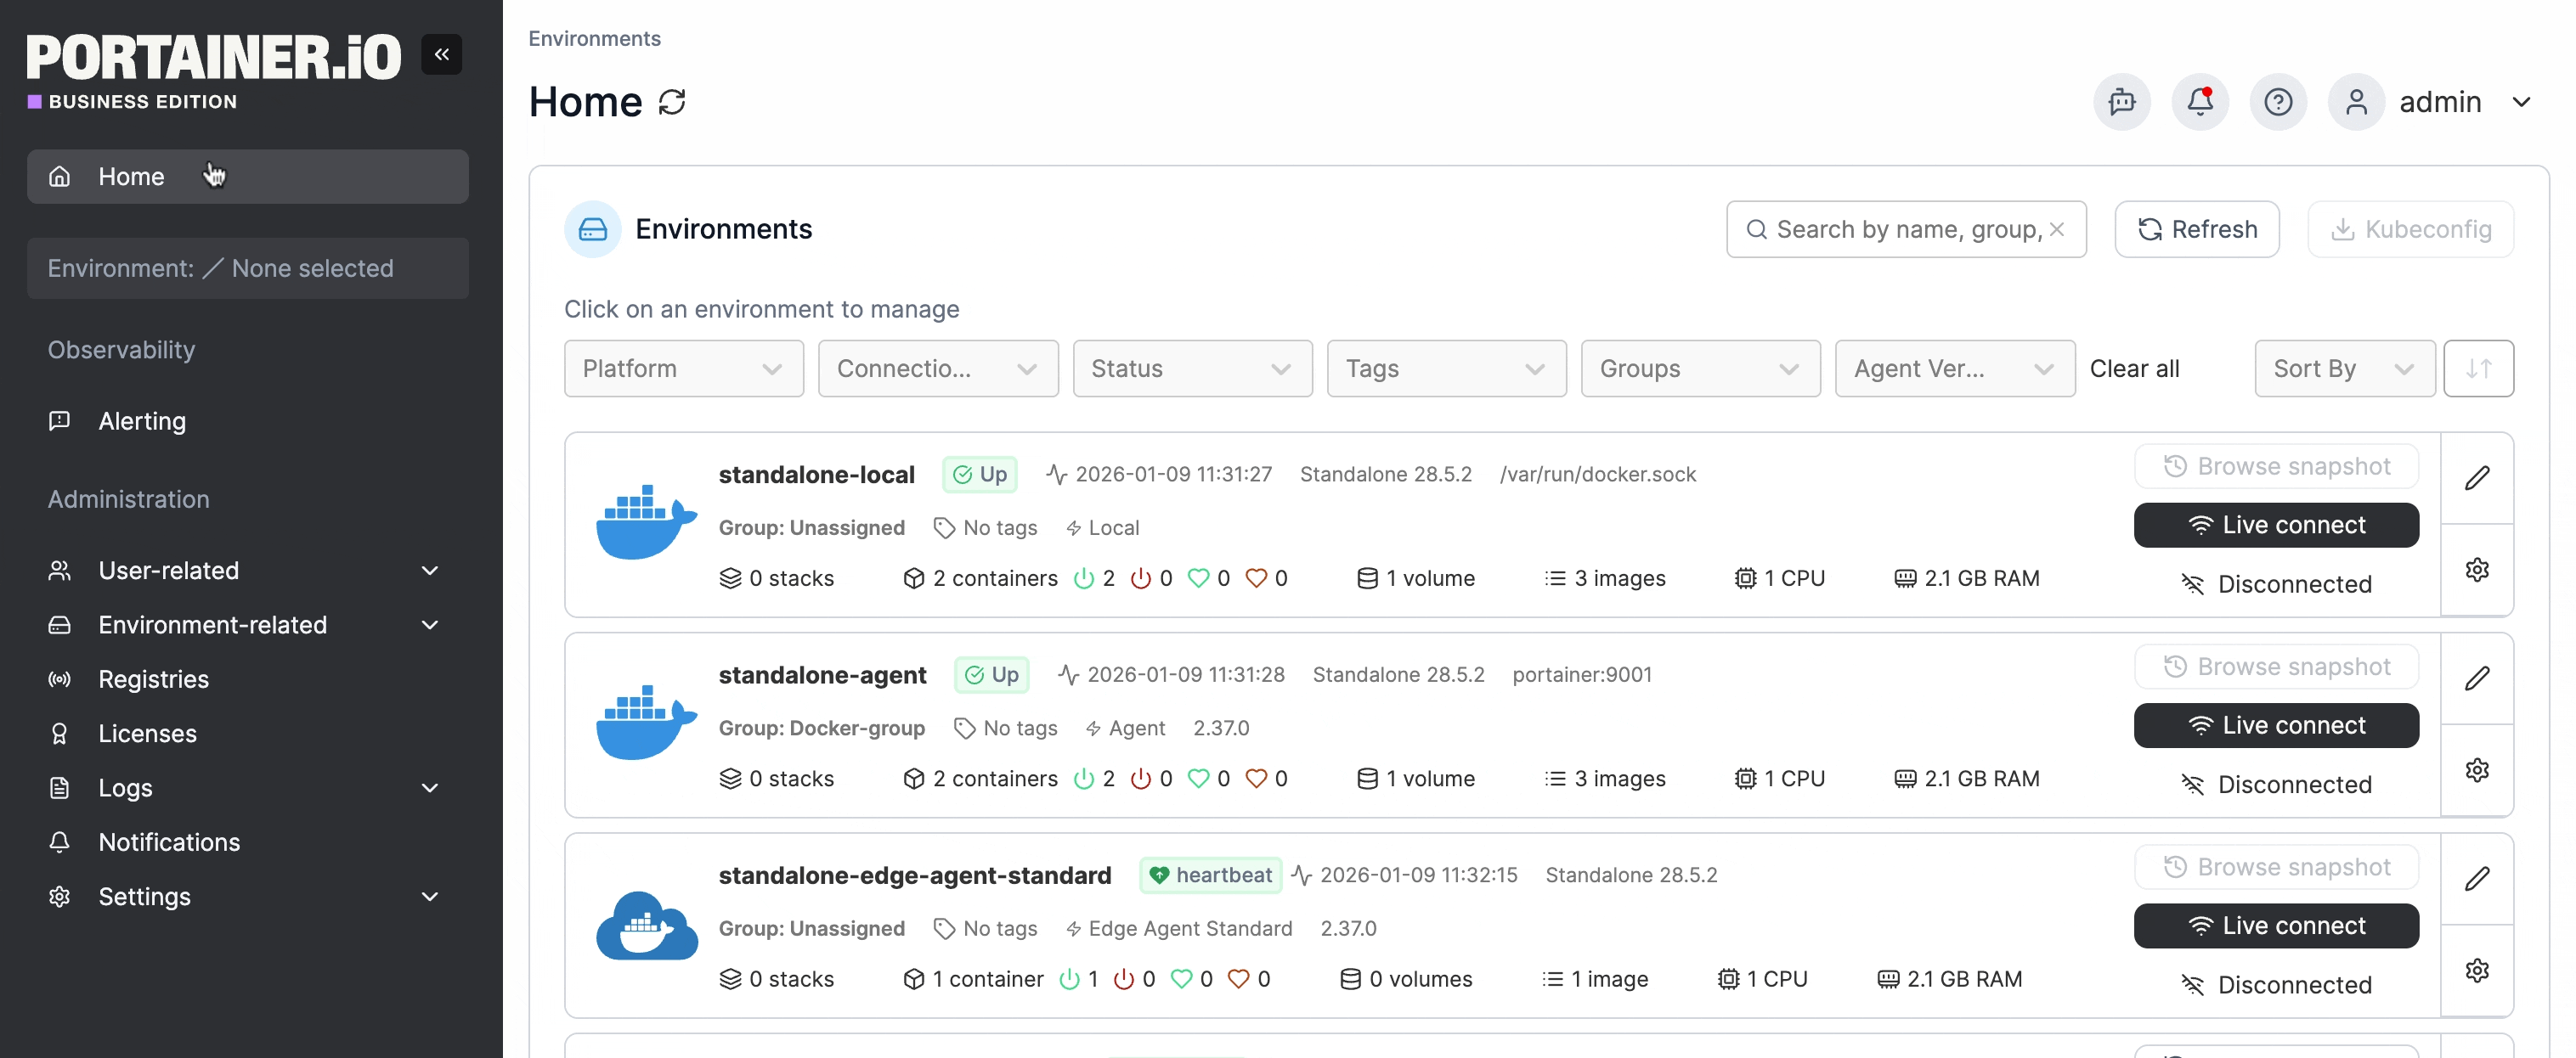Open the help question mark icon
The height and width of the screenshot is (1058, 2576).
[2277, 102]
